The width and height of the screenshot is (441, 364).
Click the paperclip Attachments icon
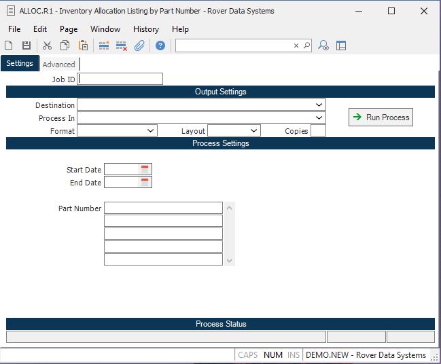(x=139, y=45)
